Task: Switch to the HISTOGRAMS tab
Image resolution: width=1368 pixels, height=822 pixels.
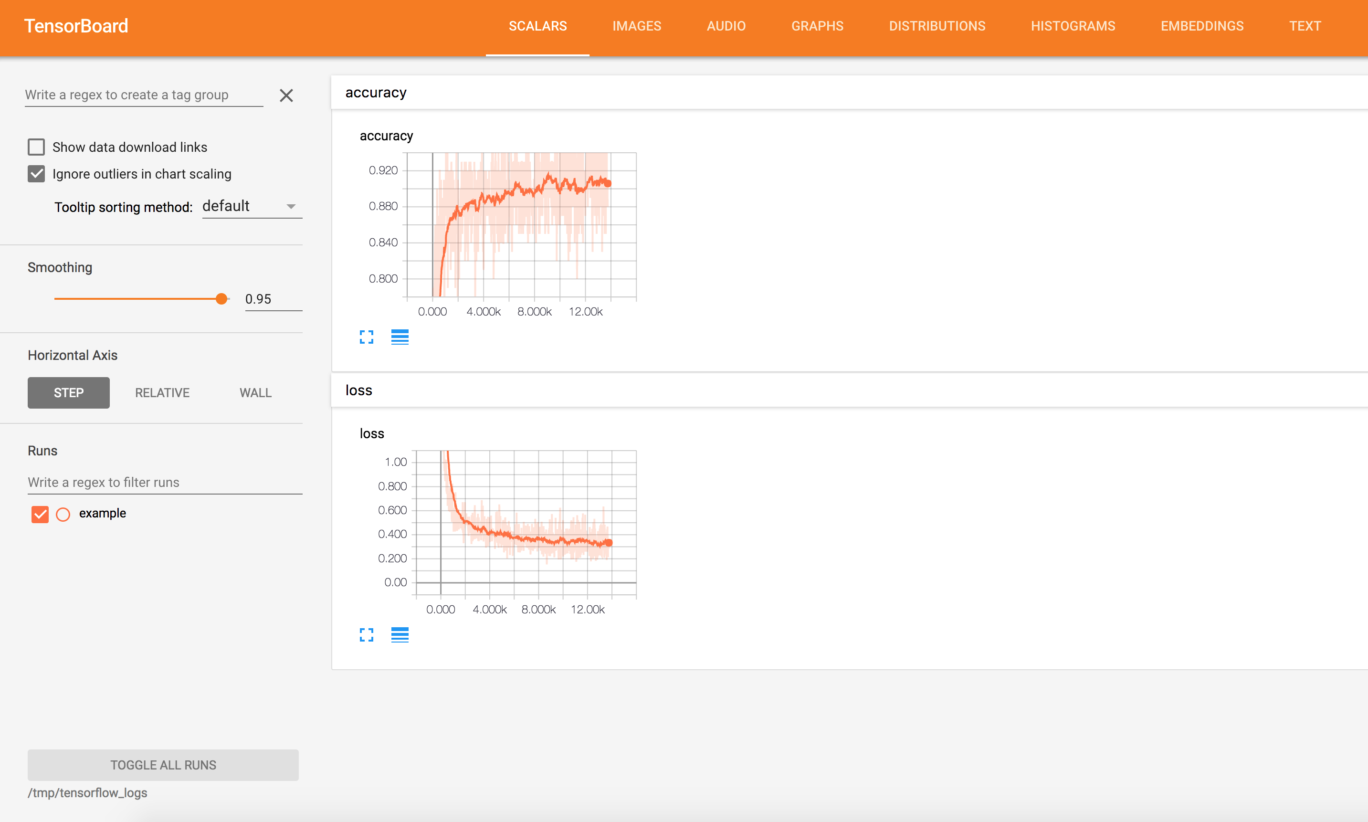Action: [x=1072, y=26]
